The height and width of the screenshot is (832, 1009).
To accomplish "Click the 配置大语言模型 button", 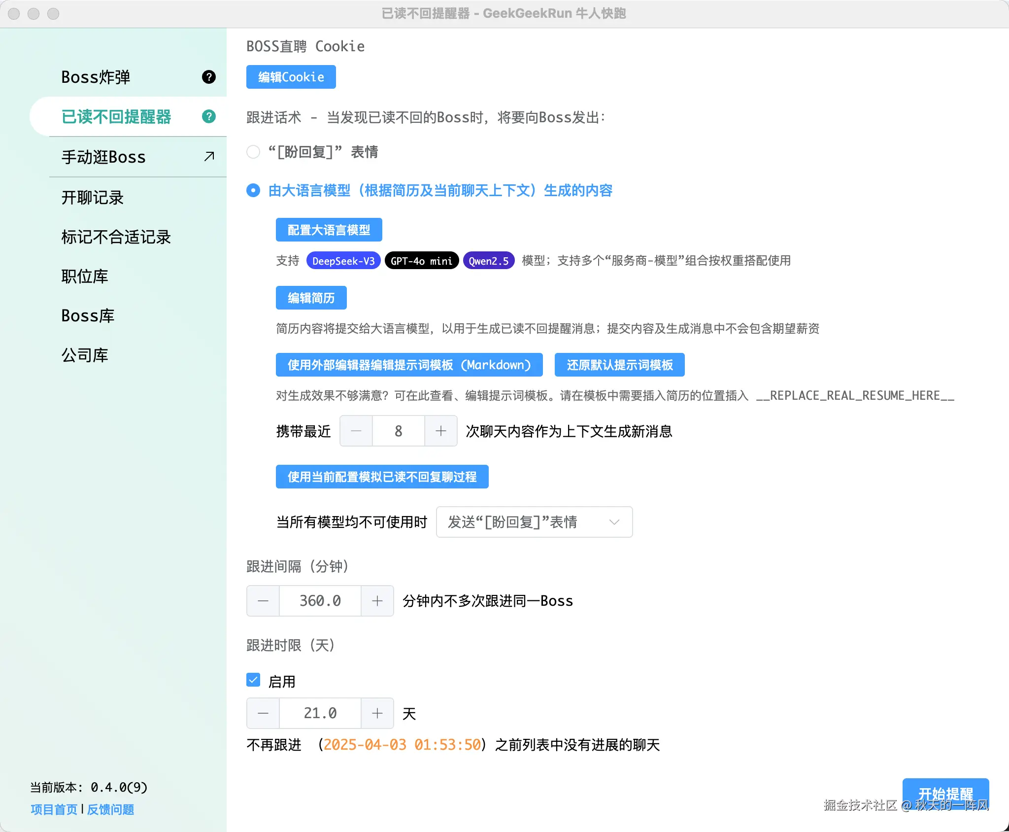I will [x=329, y=229].
